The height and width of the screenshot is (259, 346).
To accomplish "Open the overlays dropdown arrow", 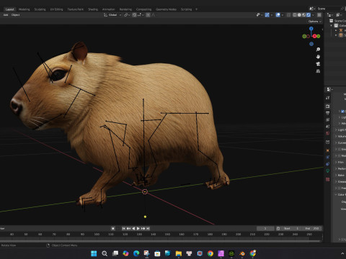I will pos(283,15).
